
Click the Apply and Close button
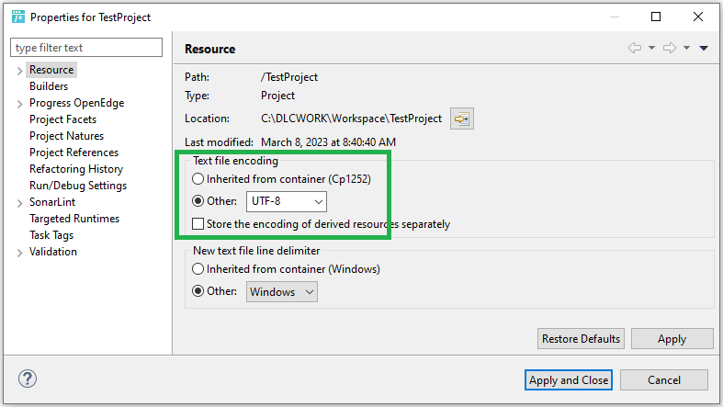[x=569, y=380]
